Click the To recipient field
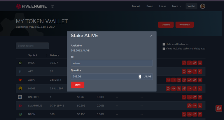 pyautogui.click(x=112, y=63)
